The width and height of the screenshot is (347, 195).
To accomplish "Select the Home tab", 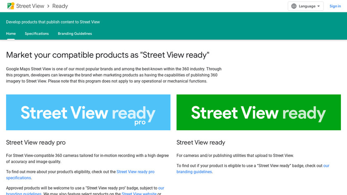I will (11, 33).
